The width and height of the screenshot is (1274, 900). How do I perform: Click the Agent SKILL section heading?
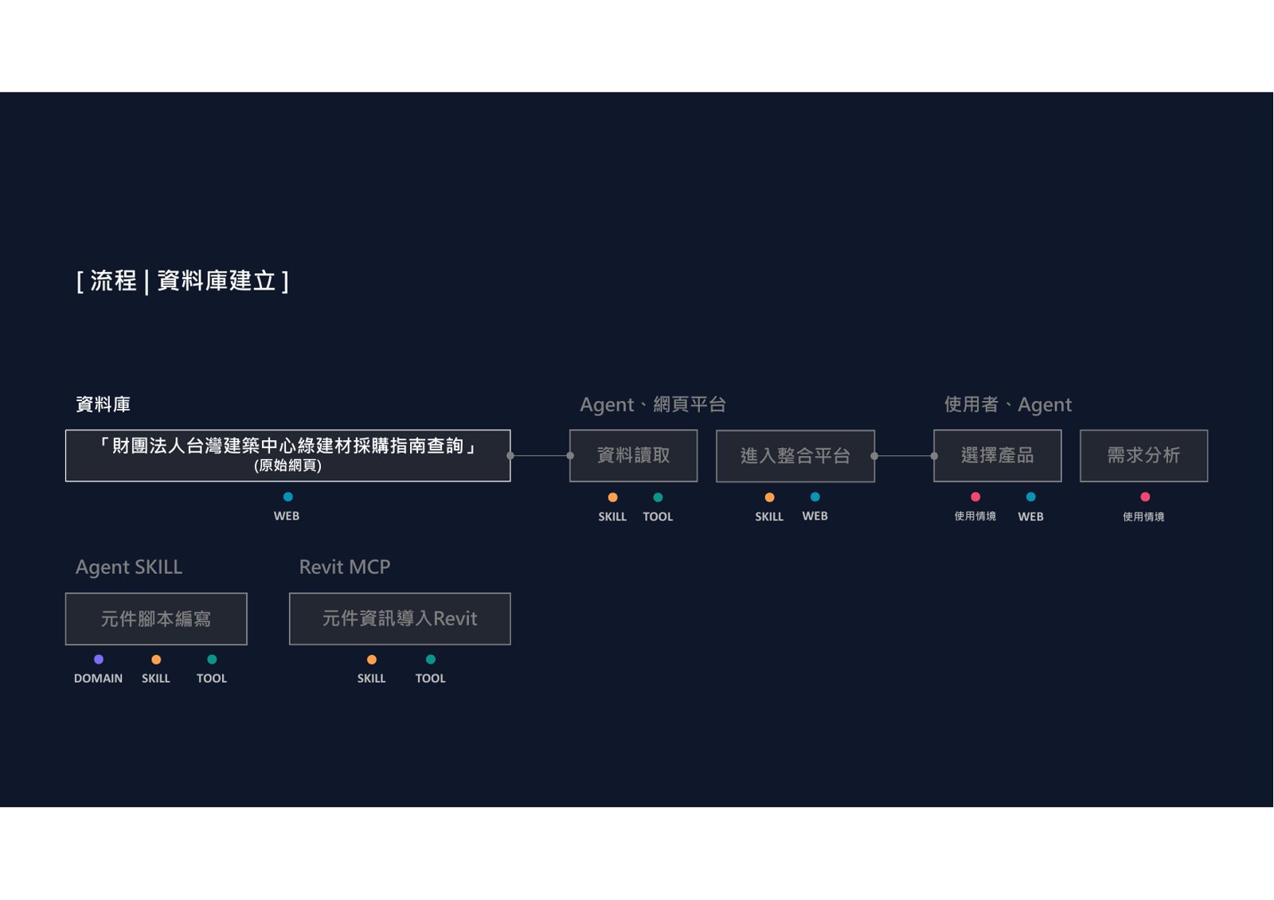pyautogui.click(x=129, y=567)
